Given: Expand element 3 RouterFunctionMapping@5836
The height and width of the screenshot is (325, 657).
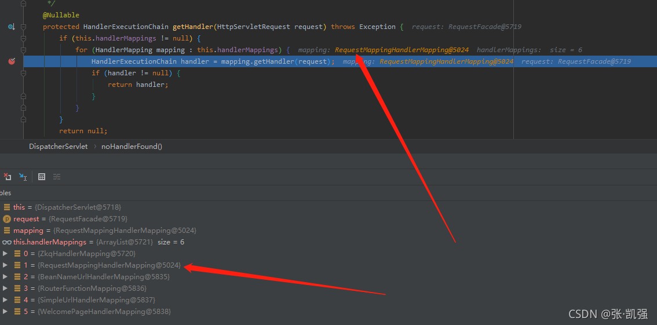Looking at the screenshot, I should 5,289.
